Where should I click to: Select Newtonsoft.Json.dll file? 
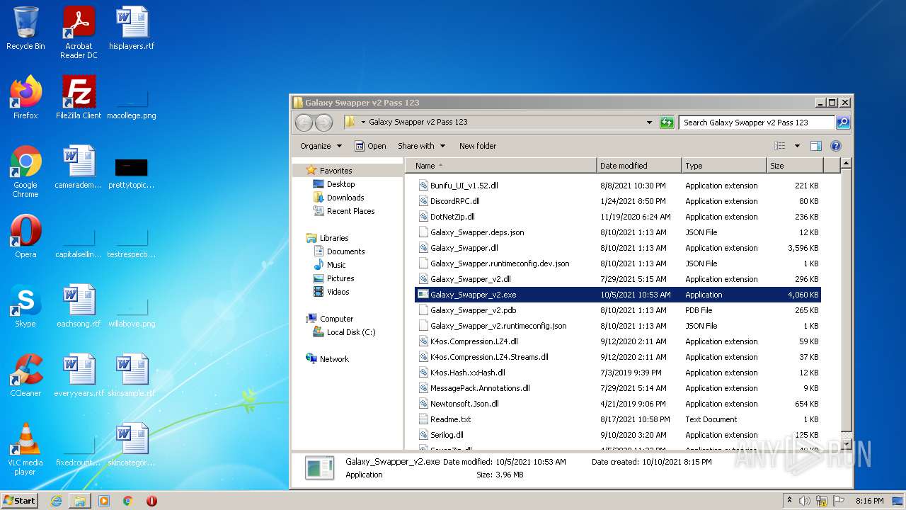(617, 404)
